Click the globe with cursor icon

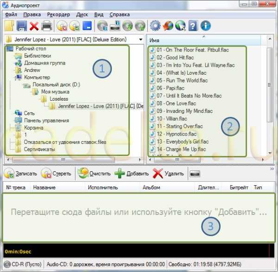[x=180, y=26]
